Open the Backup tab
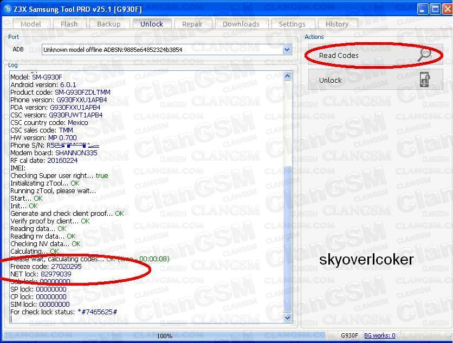This screenshot has height=343, width=453. click(x=108, y=24)
